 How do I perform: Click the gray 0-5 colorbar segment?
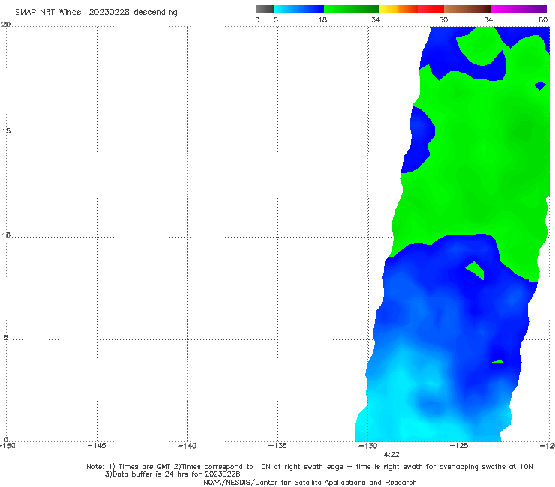click(265, 9)
